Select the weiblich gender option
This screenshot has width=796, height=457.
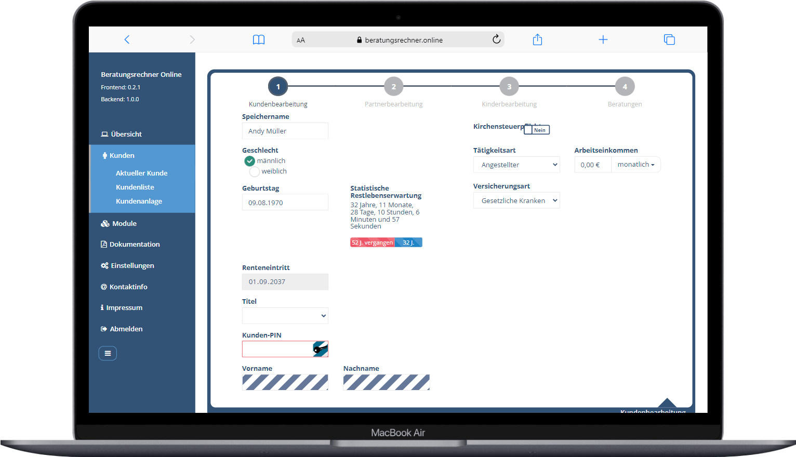255,171
